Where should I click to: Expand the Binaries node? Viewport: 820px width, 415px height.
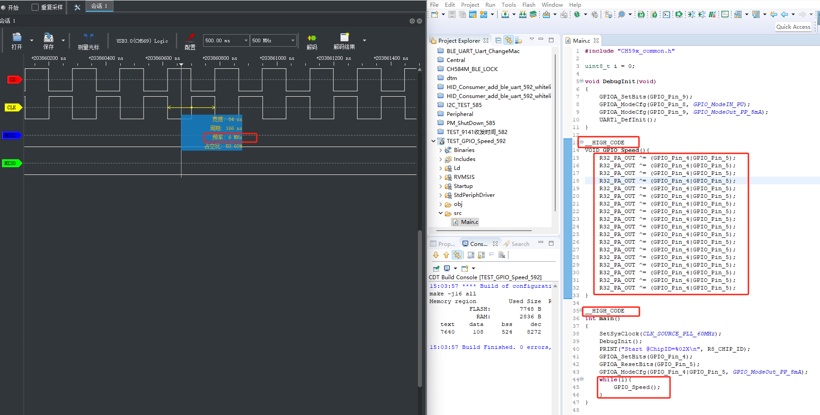[440, 150]
